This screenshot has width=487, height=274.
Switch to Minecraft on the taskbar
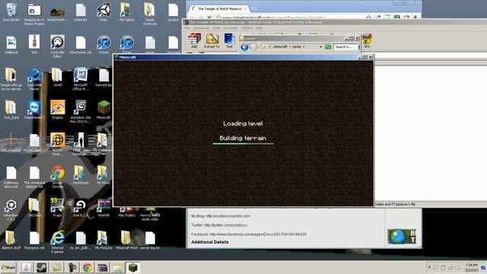click(133, 267)
